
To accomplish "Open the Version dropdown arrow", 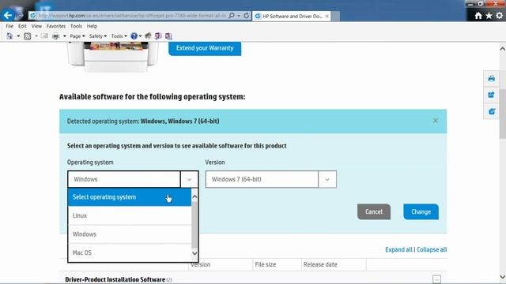I will (327, 179).
